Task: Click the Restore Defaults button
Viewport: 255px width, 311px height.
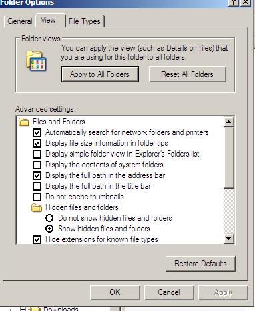Action: 200,264
